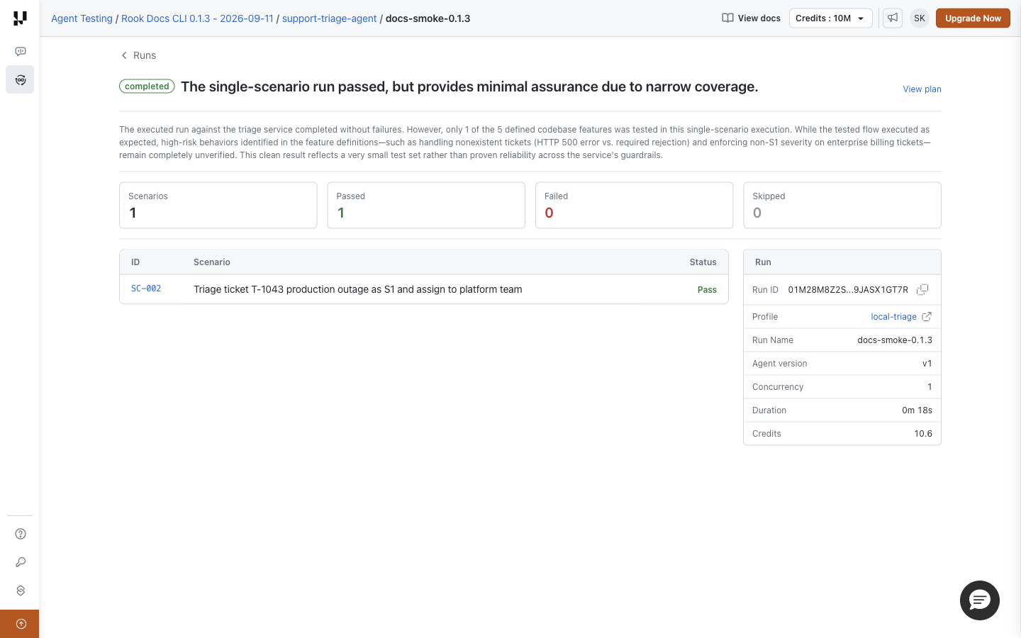1021x638 pixels.
Task: Open the View plan link
Action: coord(922,89)
